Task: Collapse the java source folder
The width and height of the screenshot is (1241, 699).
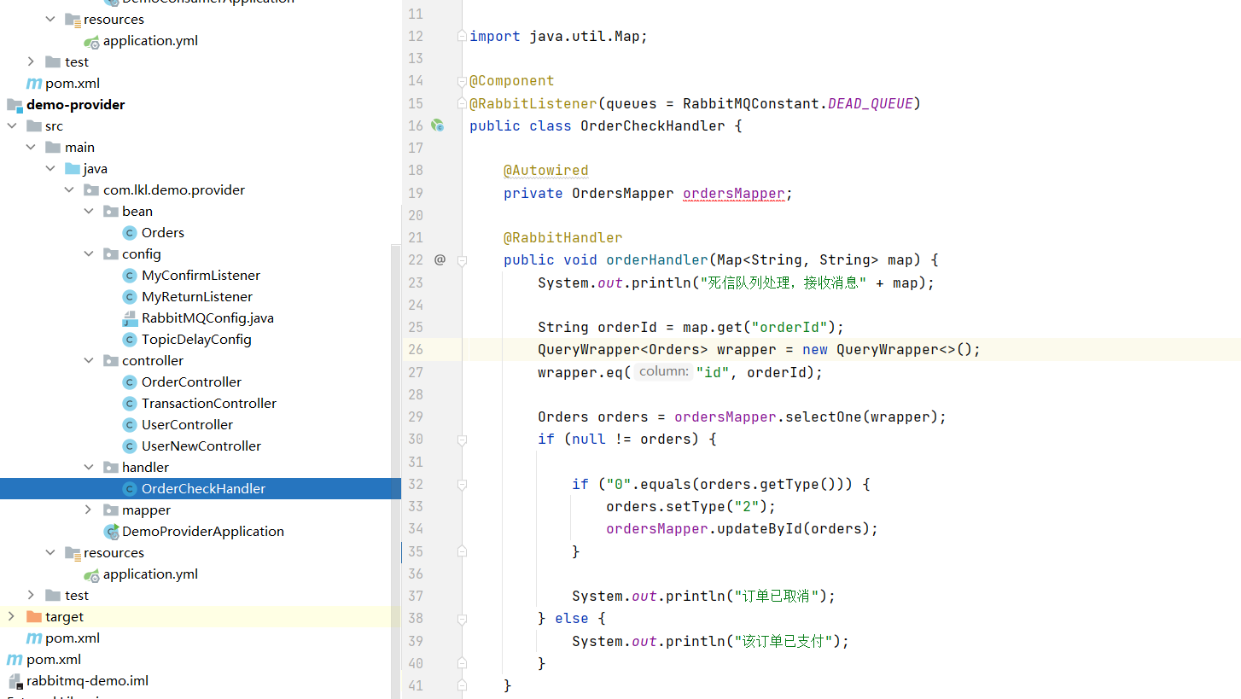Action: (x=50, y=169)
